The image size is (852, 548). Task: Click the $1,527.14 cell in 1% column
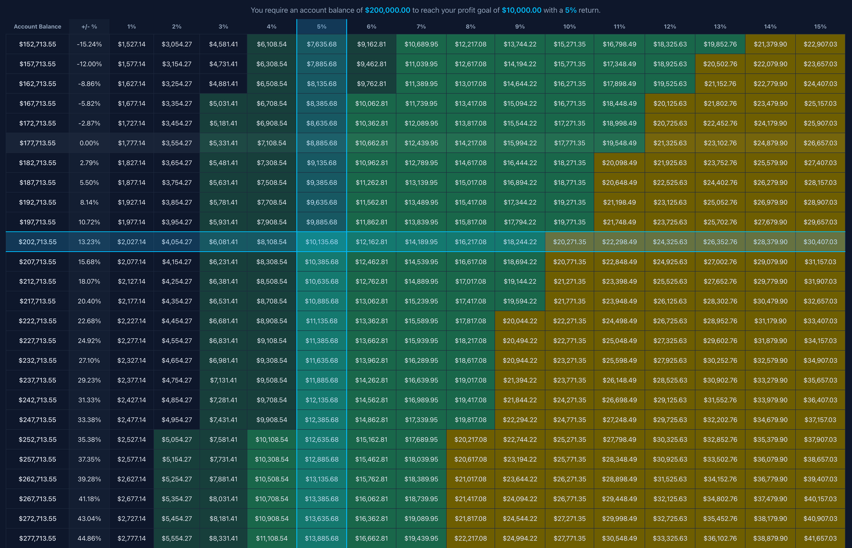(132, 44)
